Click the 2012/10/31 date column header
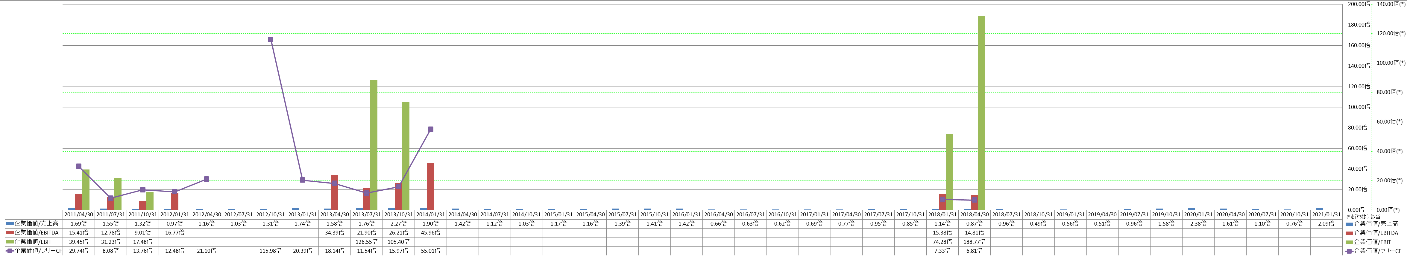The height and width of the screenshot is (256, 1407). (270, 215)
